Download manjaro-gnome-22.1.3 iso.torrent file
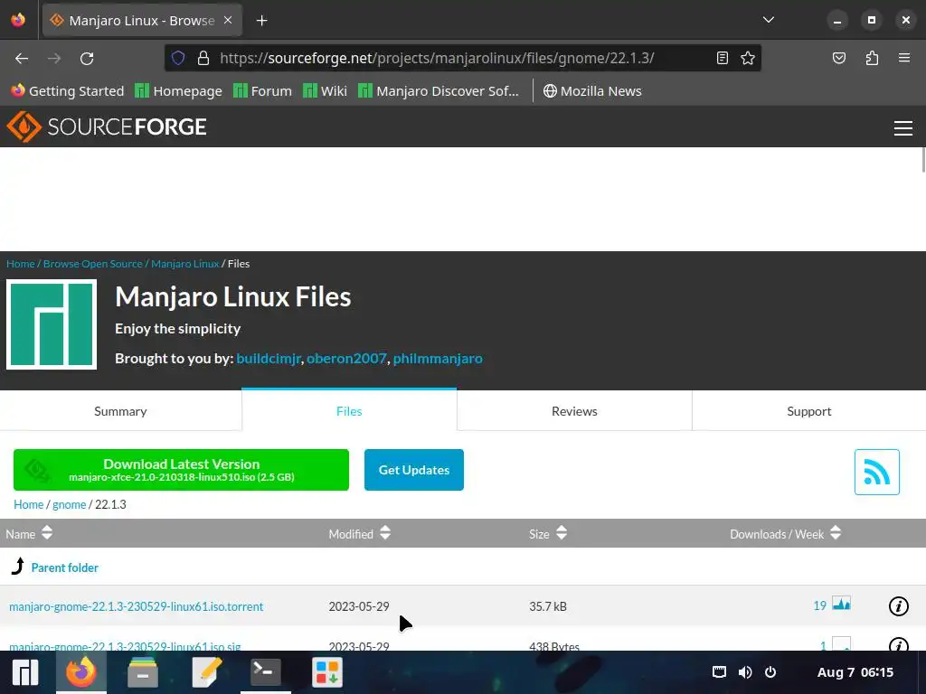Screen dimensions: 926x694 pos(136,606)
